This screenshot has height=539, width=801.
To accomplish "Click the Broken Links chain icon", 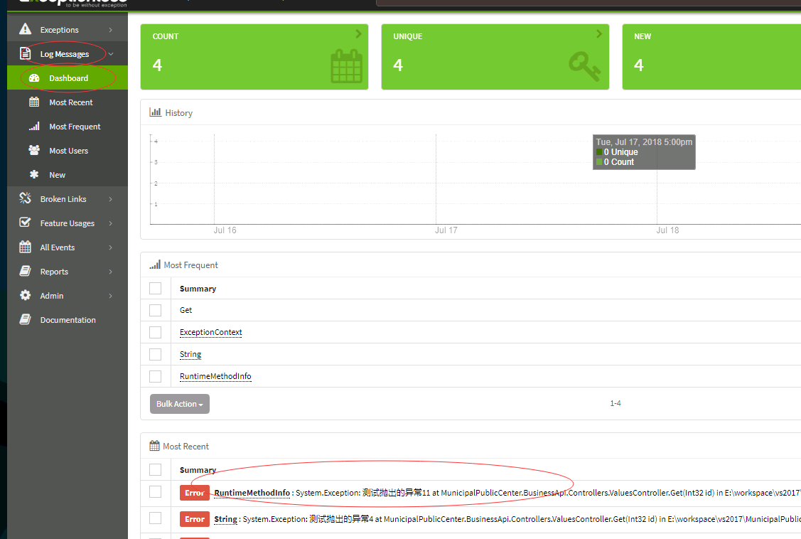I will tap(25, 198).
